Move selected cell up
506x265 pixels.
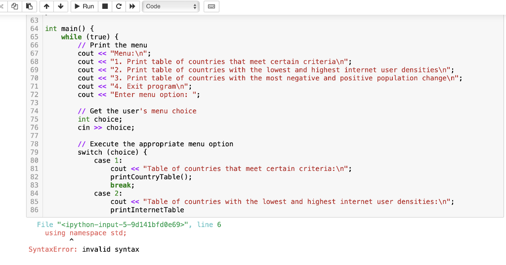pyautogui.click(x=46, y=6)
